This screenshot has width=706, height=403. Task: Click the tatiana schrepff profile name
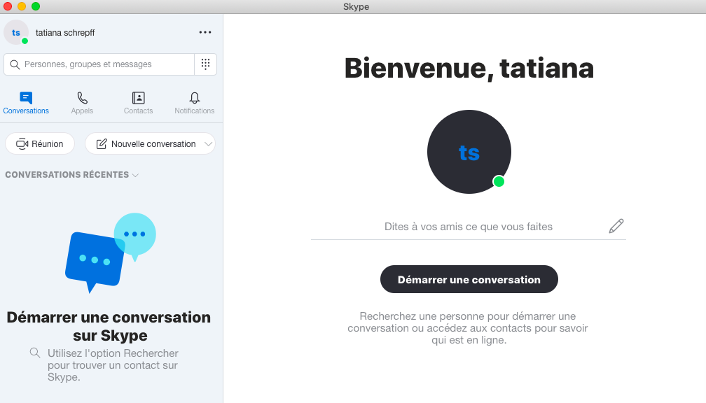click(65, 32)
